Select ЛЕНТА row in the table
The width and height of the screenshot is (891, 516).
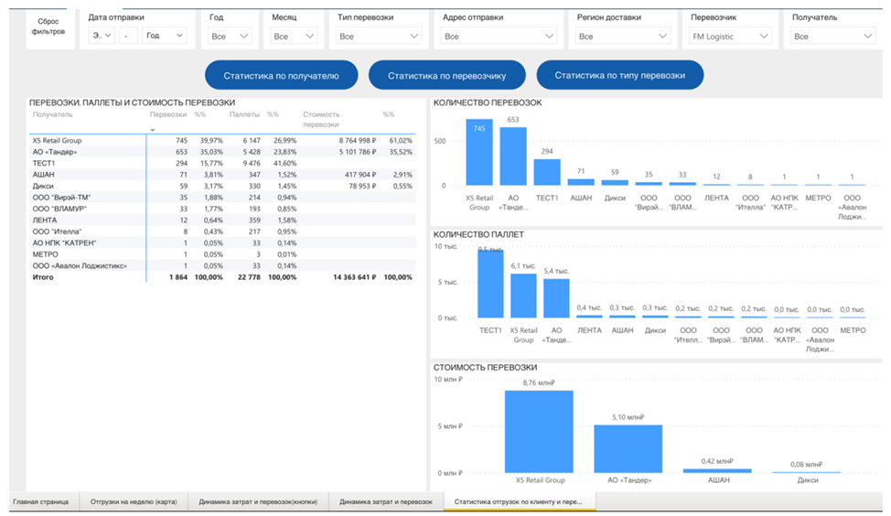point(222,220)
